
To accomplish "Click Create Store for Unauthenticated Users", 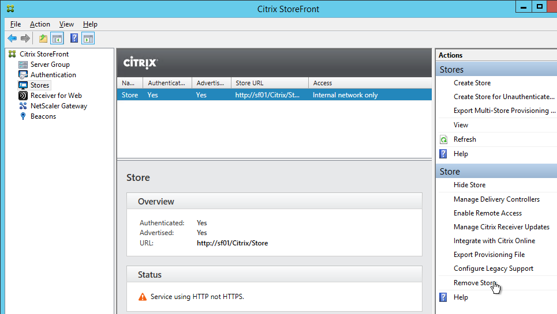I will tap(504, 97).
